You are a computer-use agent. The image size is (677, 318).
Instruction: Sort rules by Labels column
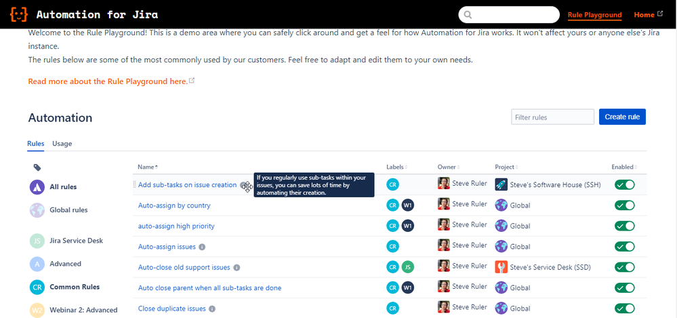tap(397, 167)
